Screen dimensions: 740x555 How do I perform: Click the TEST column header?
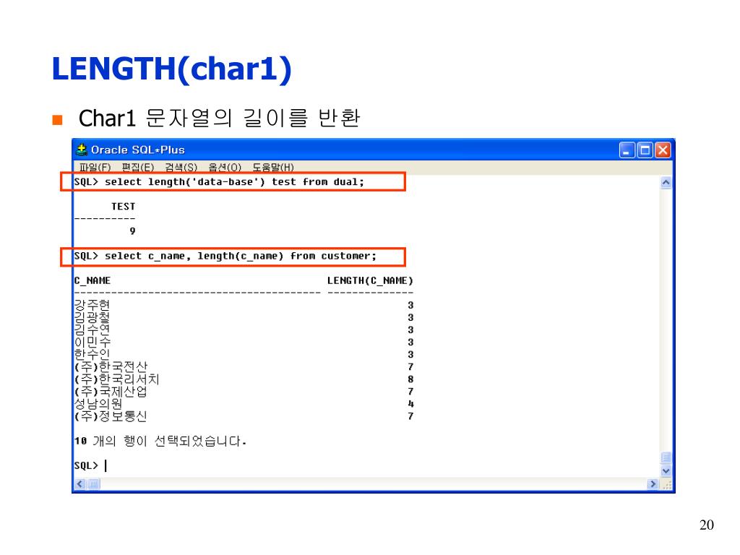click(123, 207)
